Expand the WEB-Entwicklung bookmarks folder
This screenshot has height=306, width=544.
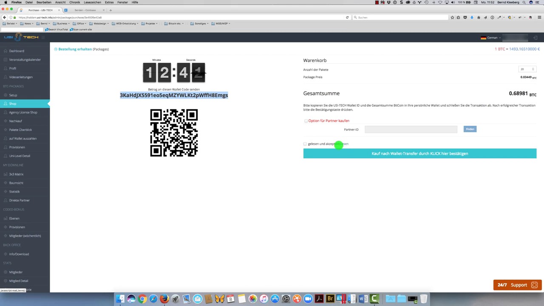[x=126, y=23]
